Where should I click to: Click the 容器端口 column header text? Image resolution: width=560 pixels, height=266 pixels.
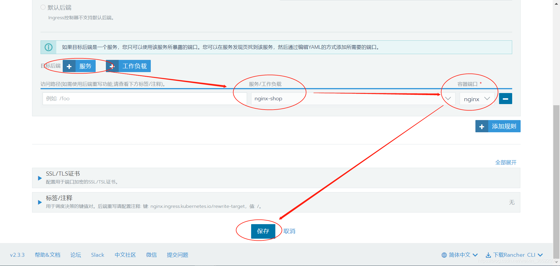(x=467, y=84)
